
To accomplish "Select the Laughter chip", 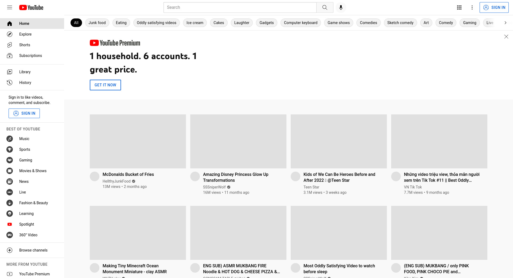I will click(242, 23).
